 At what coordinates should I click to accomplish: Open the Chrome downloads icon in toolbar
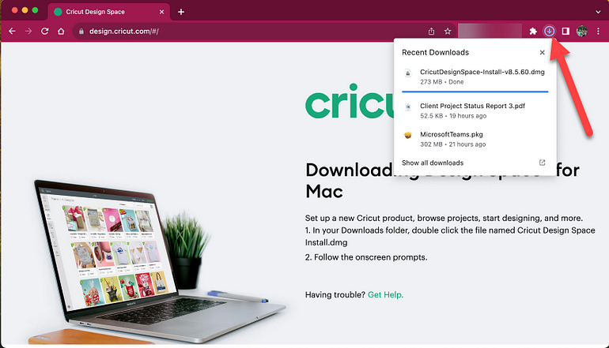549,31
